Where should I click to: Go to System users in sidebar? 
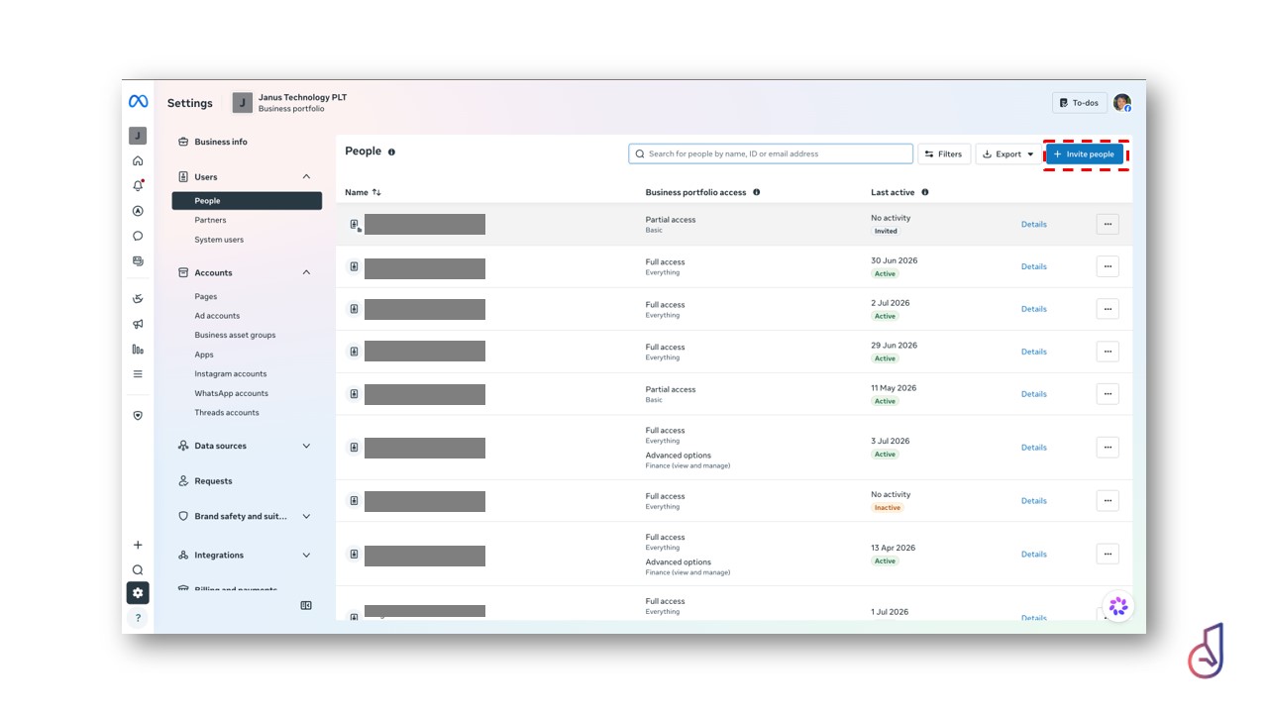pyautogui.click(x=219, y=240)
